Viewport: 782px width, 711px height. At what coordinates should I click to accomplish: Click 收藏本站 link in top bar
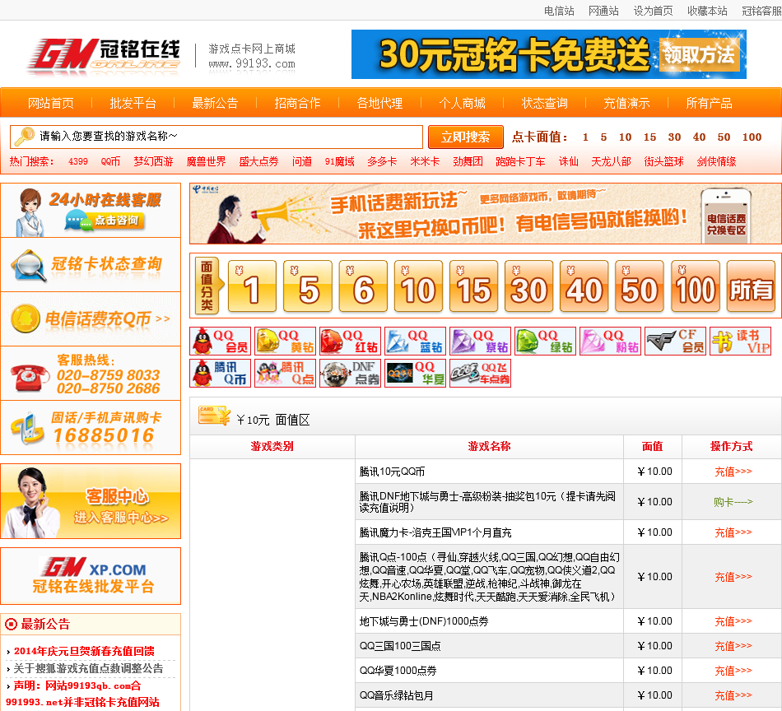click(708, 11)
